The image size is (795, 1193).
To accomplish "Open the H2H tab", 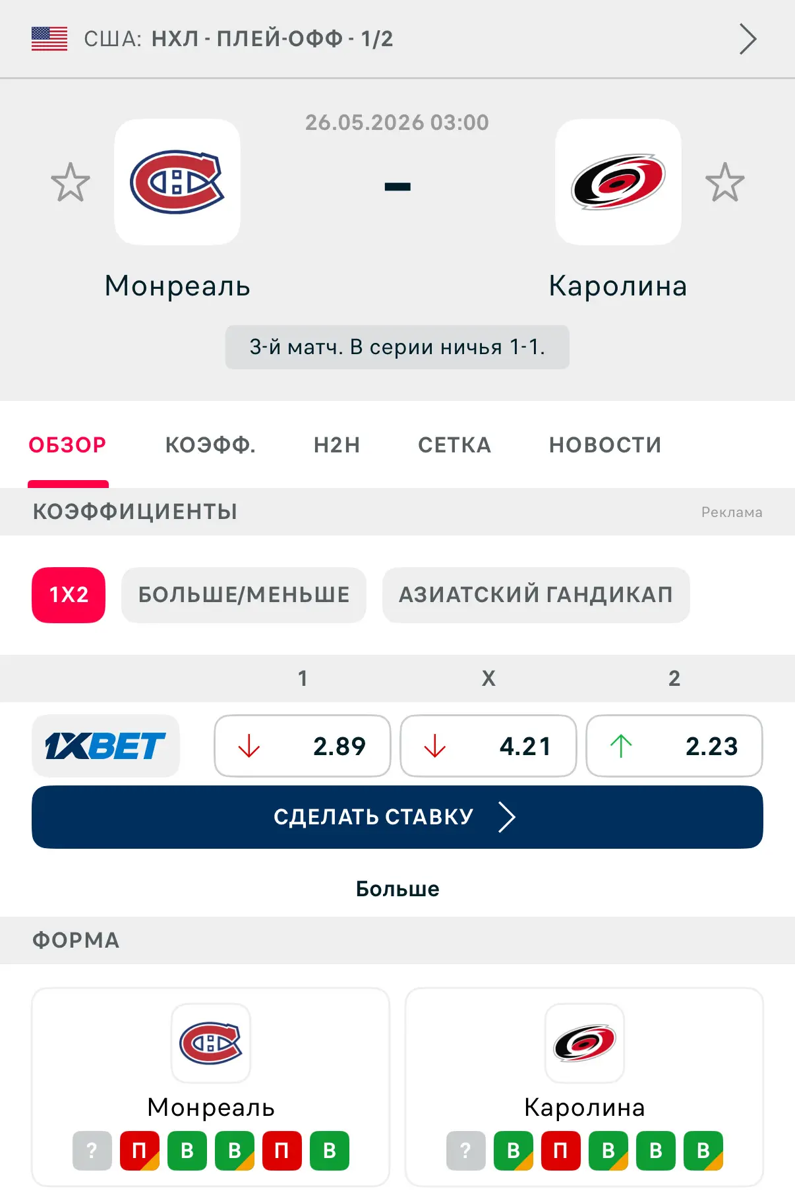I will coord(337,444).
